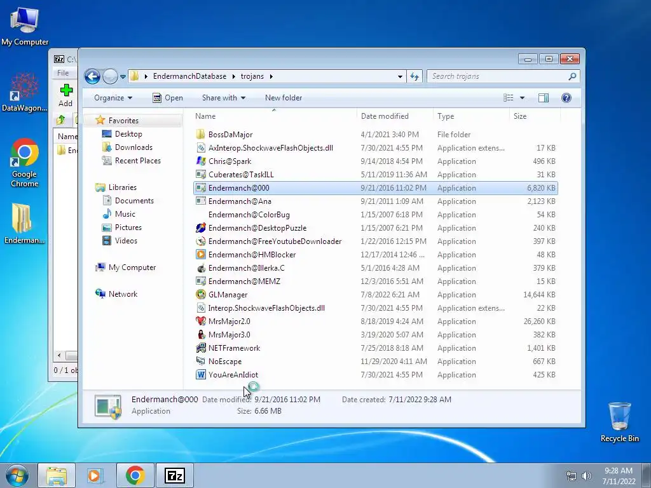Select the Endermanch@DesktopPuzzle icon
Image resolution: width=651 pixels, height=488 pixels.
200,228
